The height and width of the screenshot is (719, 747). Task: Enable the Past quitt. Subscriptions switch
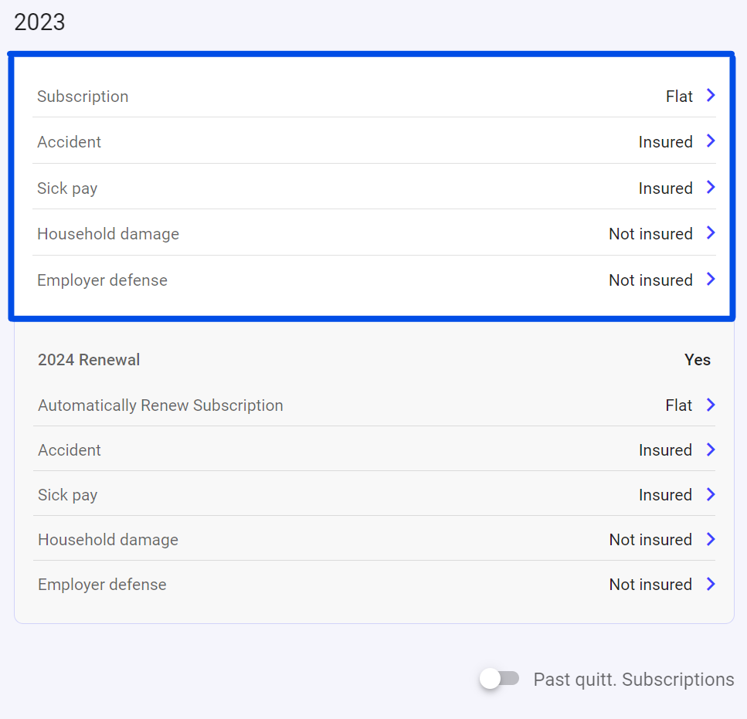499,679
